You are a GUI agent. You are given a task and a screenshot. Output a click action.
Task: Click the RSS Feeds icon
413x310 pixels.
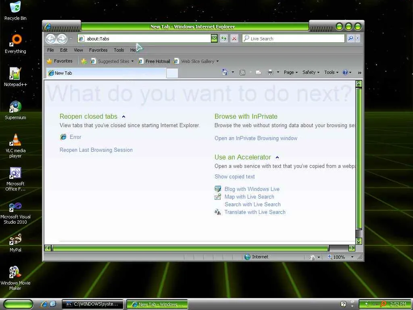pos(242,73)
